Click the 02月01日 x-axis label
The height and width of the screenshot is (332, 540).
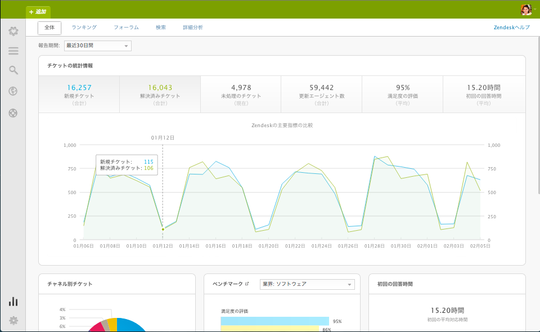(x=427, y=246)
